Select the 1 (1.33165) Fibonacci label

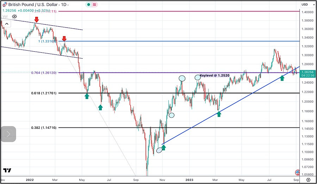(x=47, y=41)
